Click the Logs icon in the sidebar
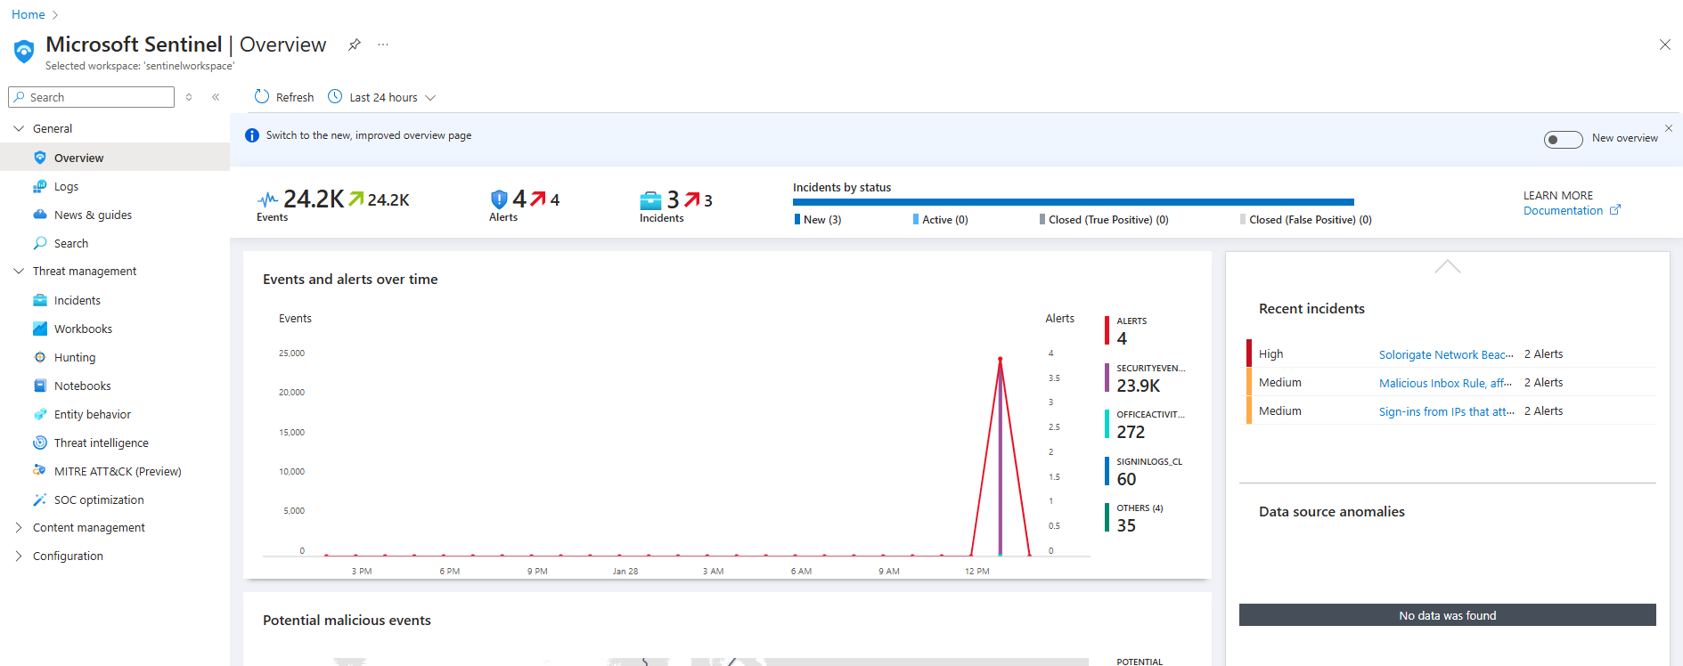The width and height of the screenshot is (1683, 666). tap(40, 186)
